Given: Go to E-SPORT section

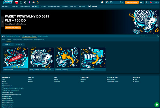Looking at the screenshot, I should pos(65,6).
